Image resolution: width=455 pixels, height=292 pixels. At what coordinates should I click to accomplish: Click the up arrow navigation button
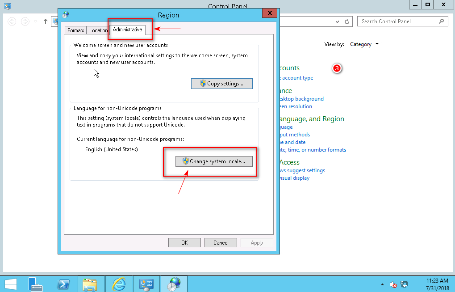click(45, 21)
